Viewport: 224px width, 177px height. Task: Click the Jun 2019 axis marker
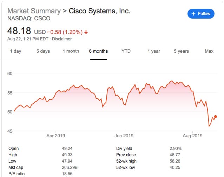(x=124, y=136)
